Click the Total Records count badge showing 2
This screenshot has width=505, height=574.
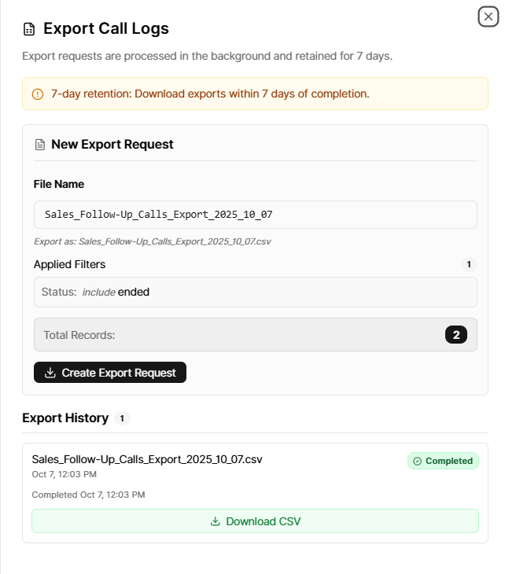[455, 335]
